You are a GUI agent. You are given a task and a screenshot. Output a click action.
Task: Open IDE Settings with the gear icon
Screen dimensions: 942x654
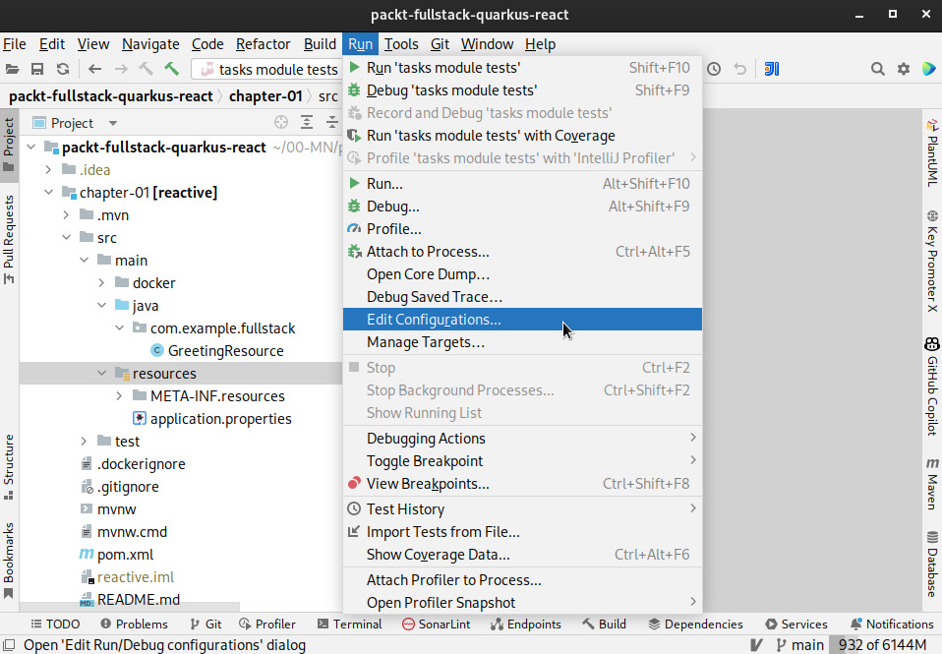click(901, 69)
